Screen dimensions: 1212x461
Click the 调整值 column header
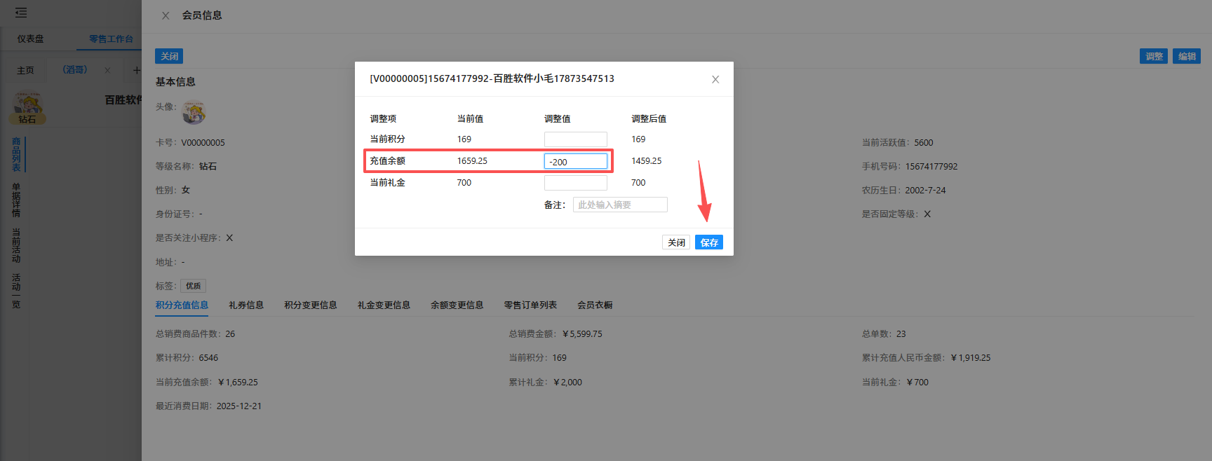click(x=558, y=119)
